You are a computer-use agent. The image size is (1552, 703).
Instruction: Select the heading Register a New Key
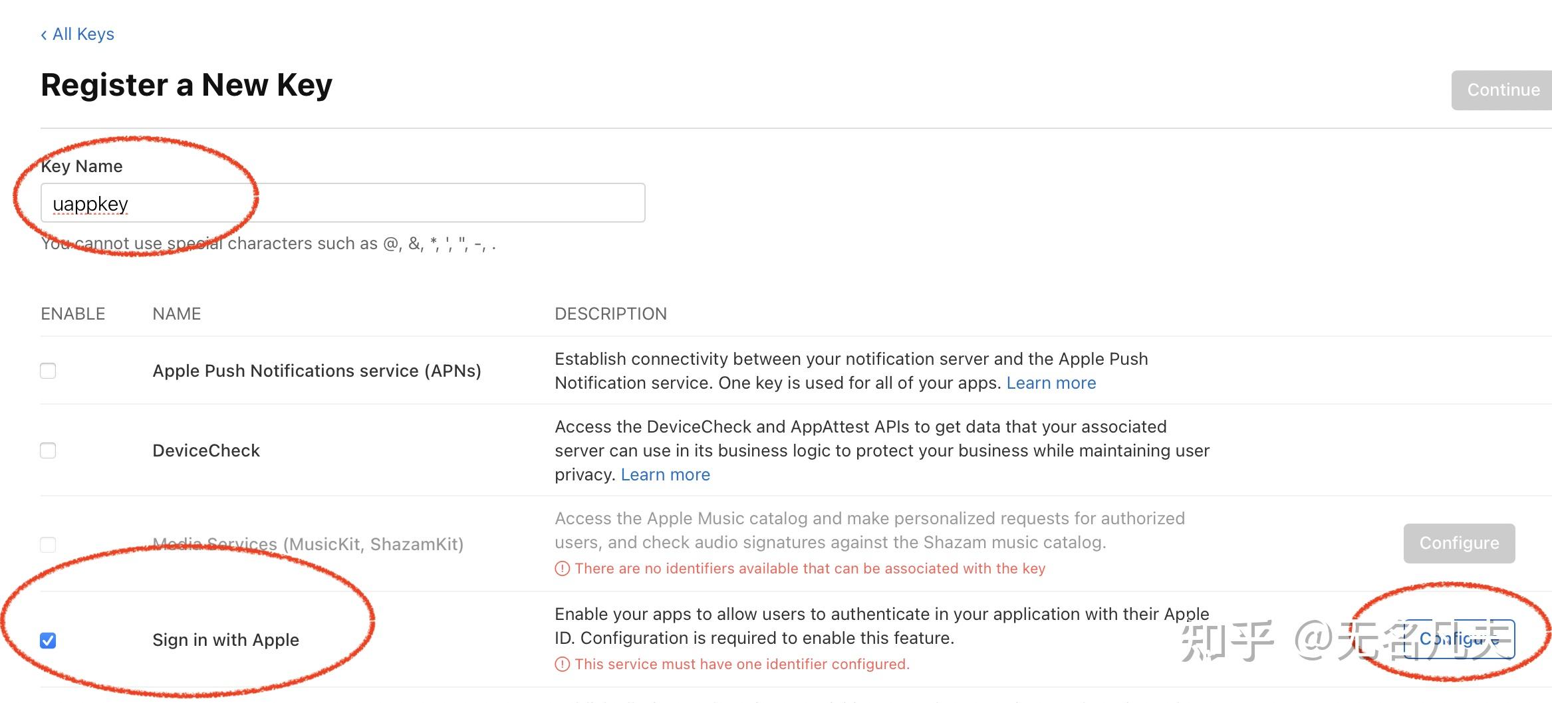point(186,84)
